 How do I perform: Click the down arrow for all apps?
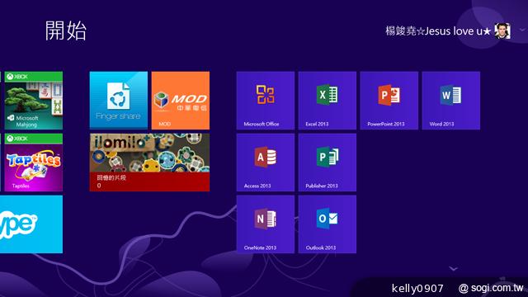click(x=453, y=269)
